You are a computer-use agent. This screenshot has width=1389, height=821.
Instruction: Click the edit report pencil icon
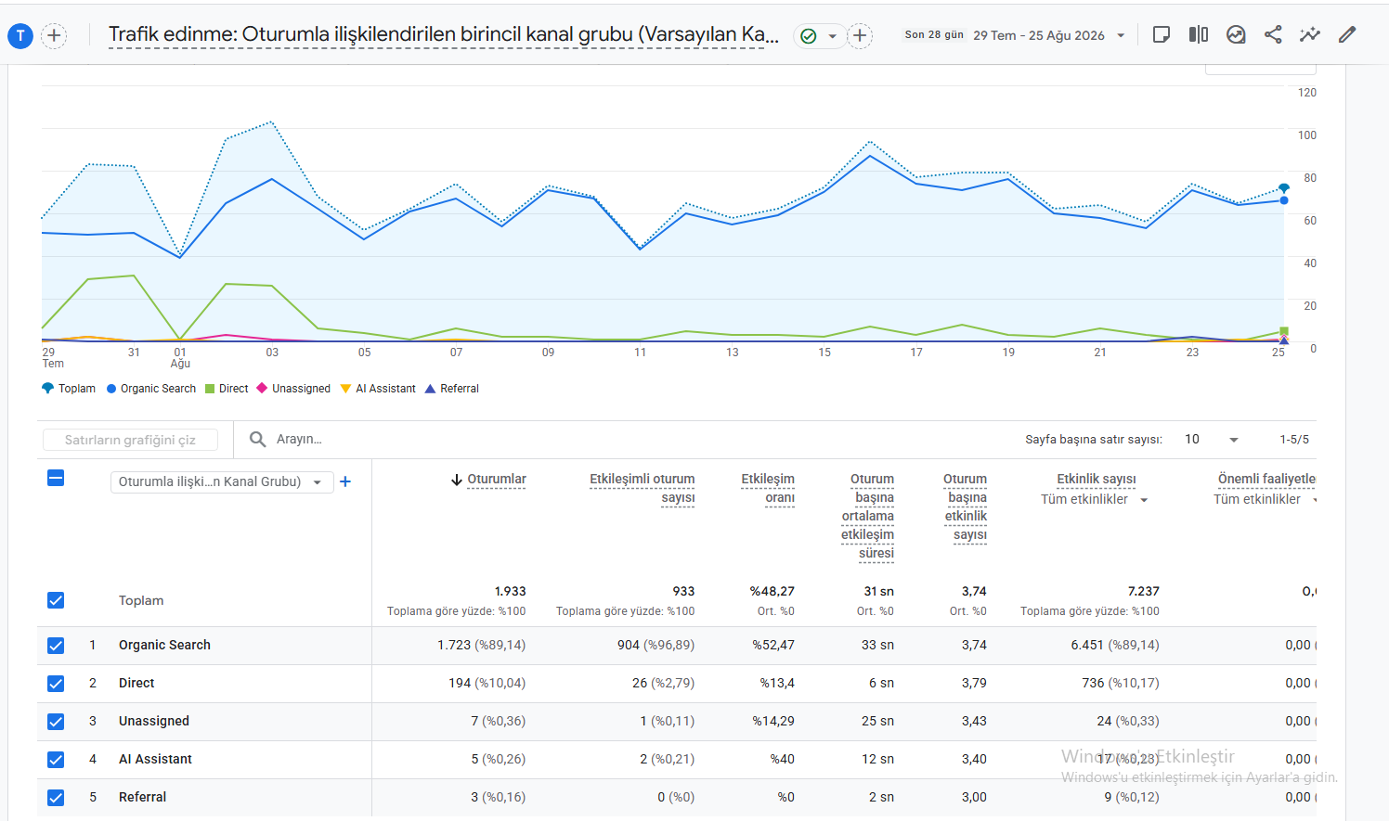point(1347,34)
